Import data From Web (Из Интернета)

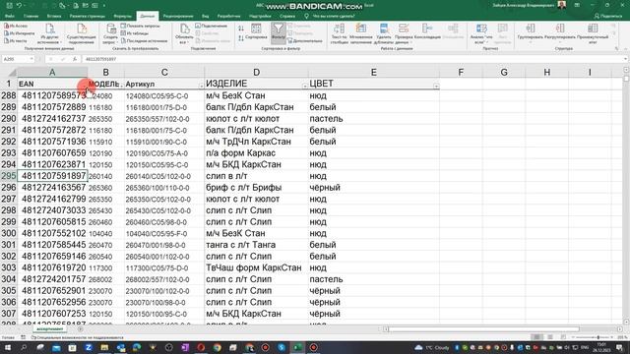(20, 33)
